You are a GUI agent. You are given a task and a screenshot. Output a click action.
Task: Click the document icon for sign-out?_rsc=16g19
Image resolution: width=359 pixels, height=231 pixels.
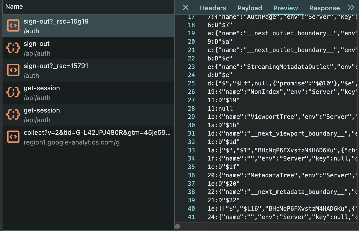click(x=13, y=26)
